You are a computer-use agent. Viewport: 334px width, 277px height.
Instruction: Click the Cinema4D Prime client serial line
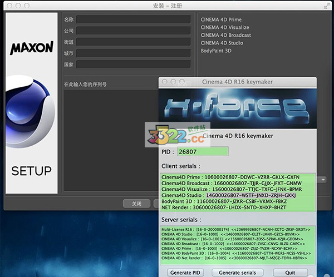coord(230,177)
